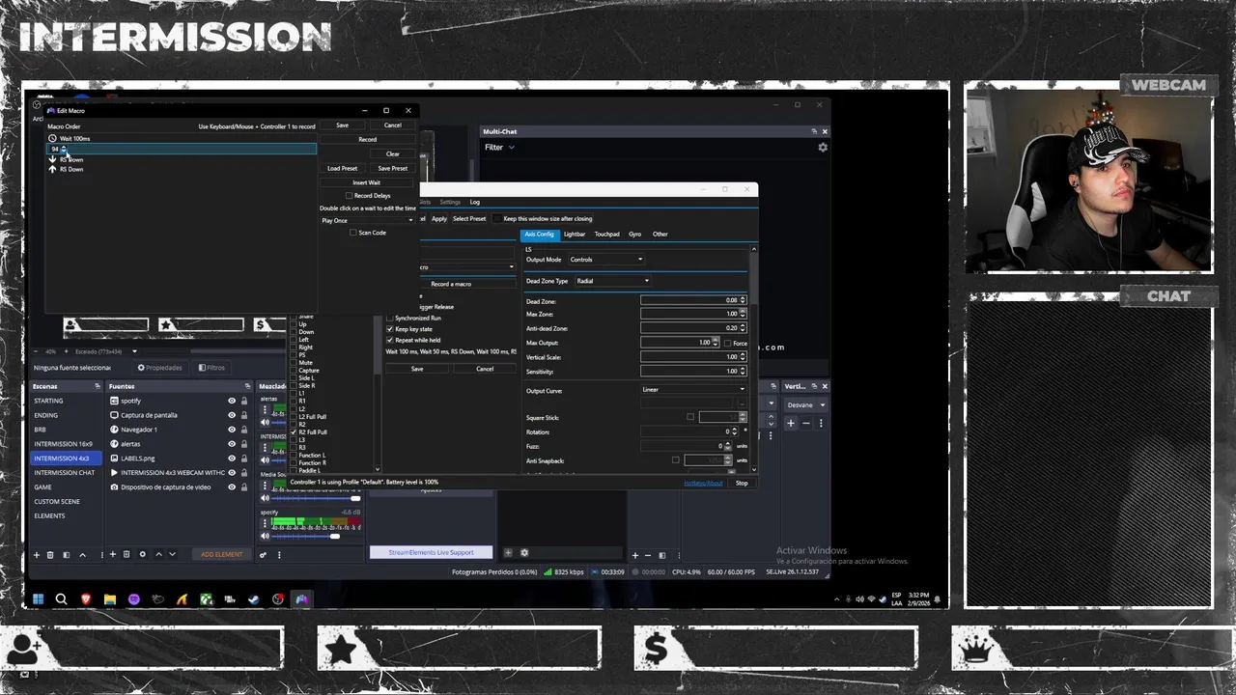The height and width of the screenshot is (695, 1236).
Task: Click Record button in Edit Macro window
Action: 368,139
